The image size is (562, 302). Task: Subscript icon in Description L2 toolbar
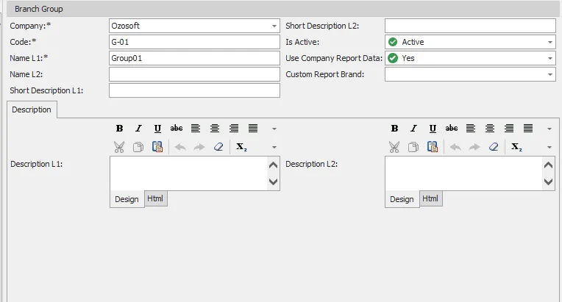(516, 147)
